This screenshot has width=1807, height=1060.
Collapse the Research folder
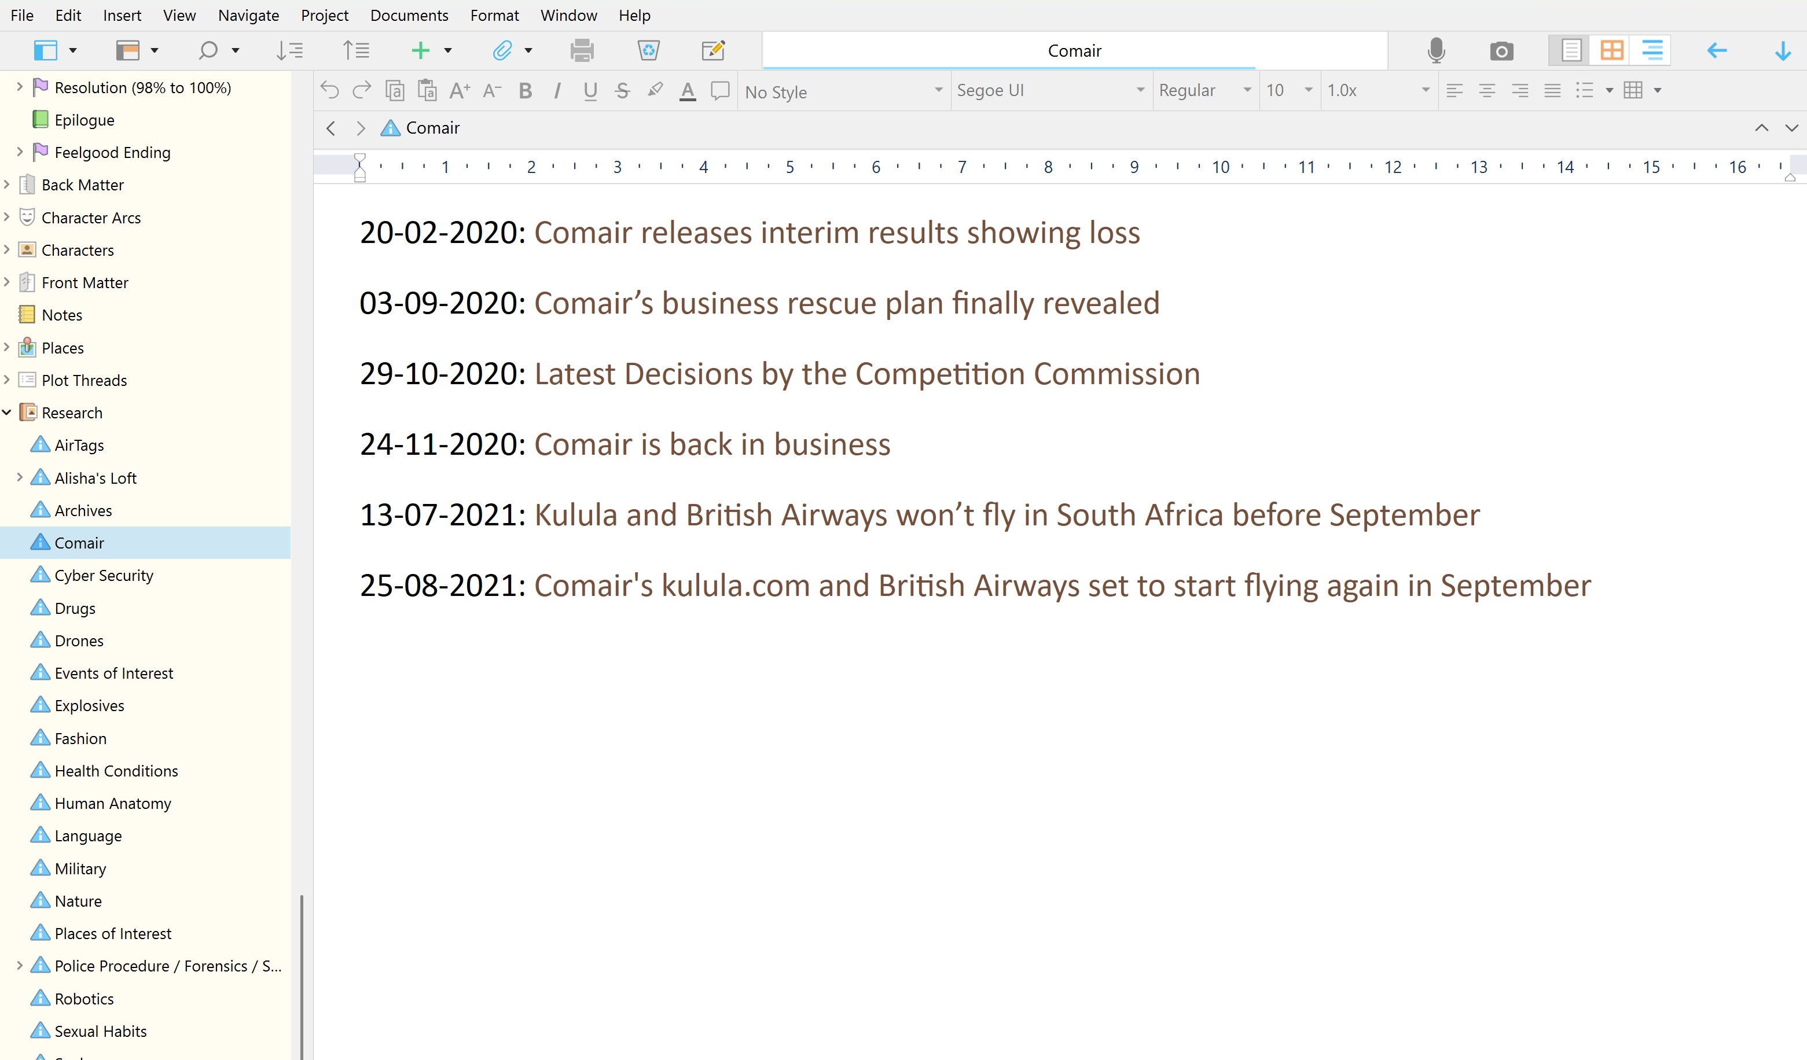pos(6,412)
